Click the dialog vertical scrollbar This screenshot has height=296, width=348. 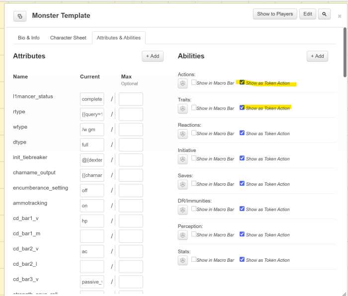pos(345,52)
